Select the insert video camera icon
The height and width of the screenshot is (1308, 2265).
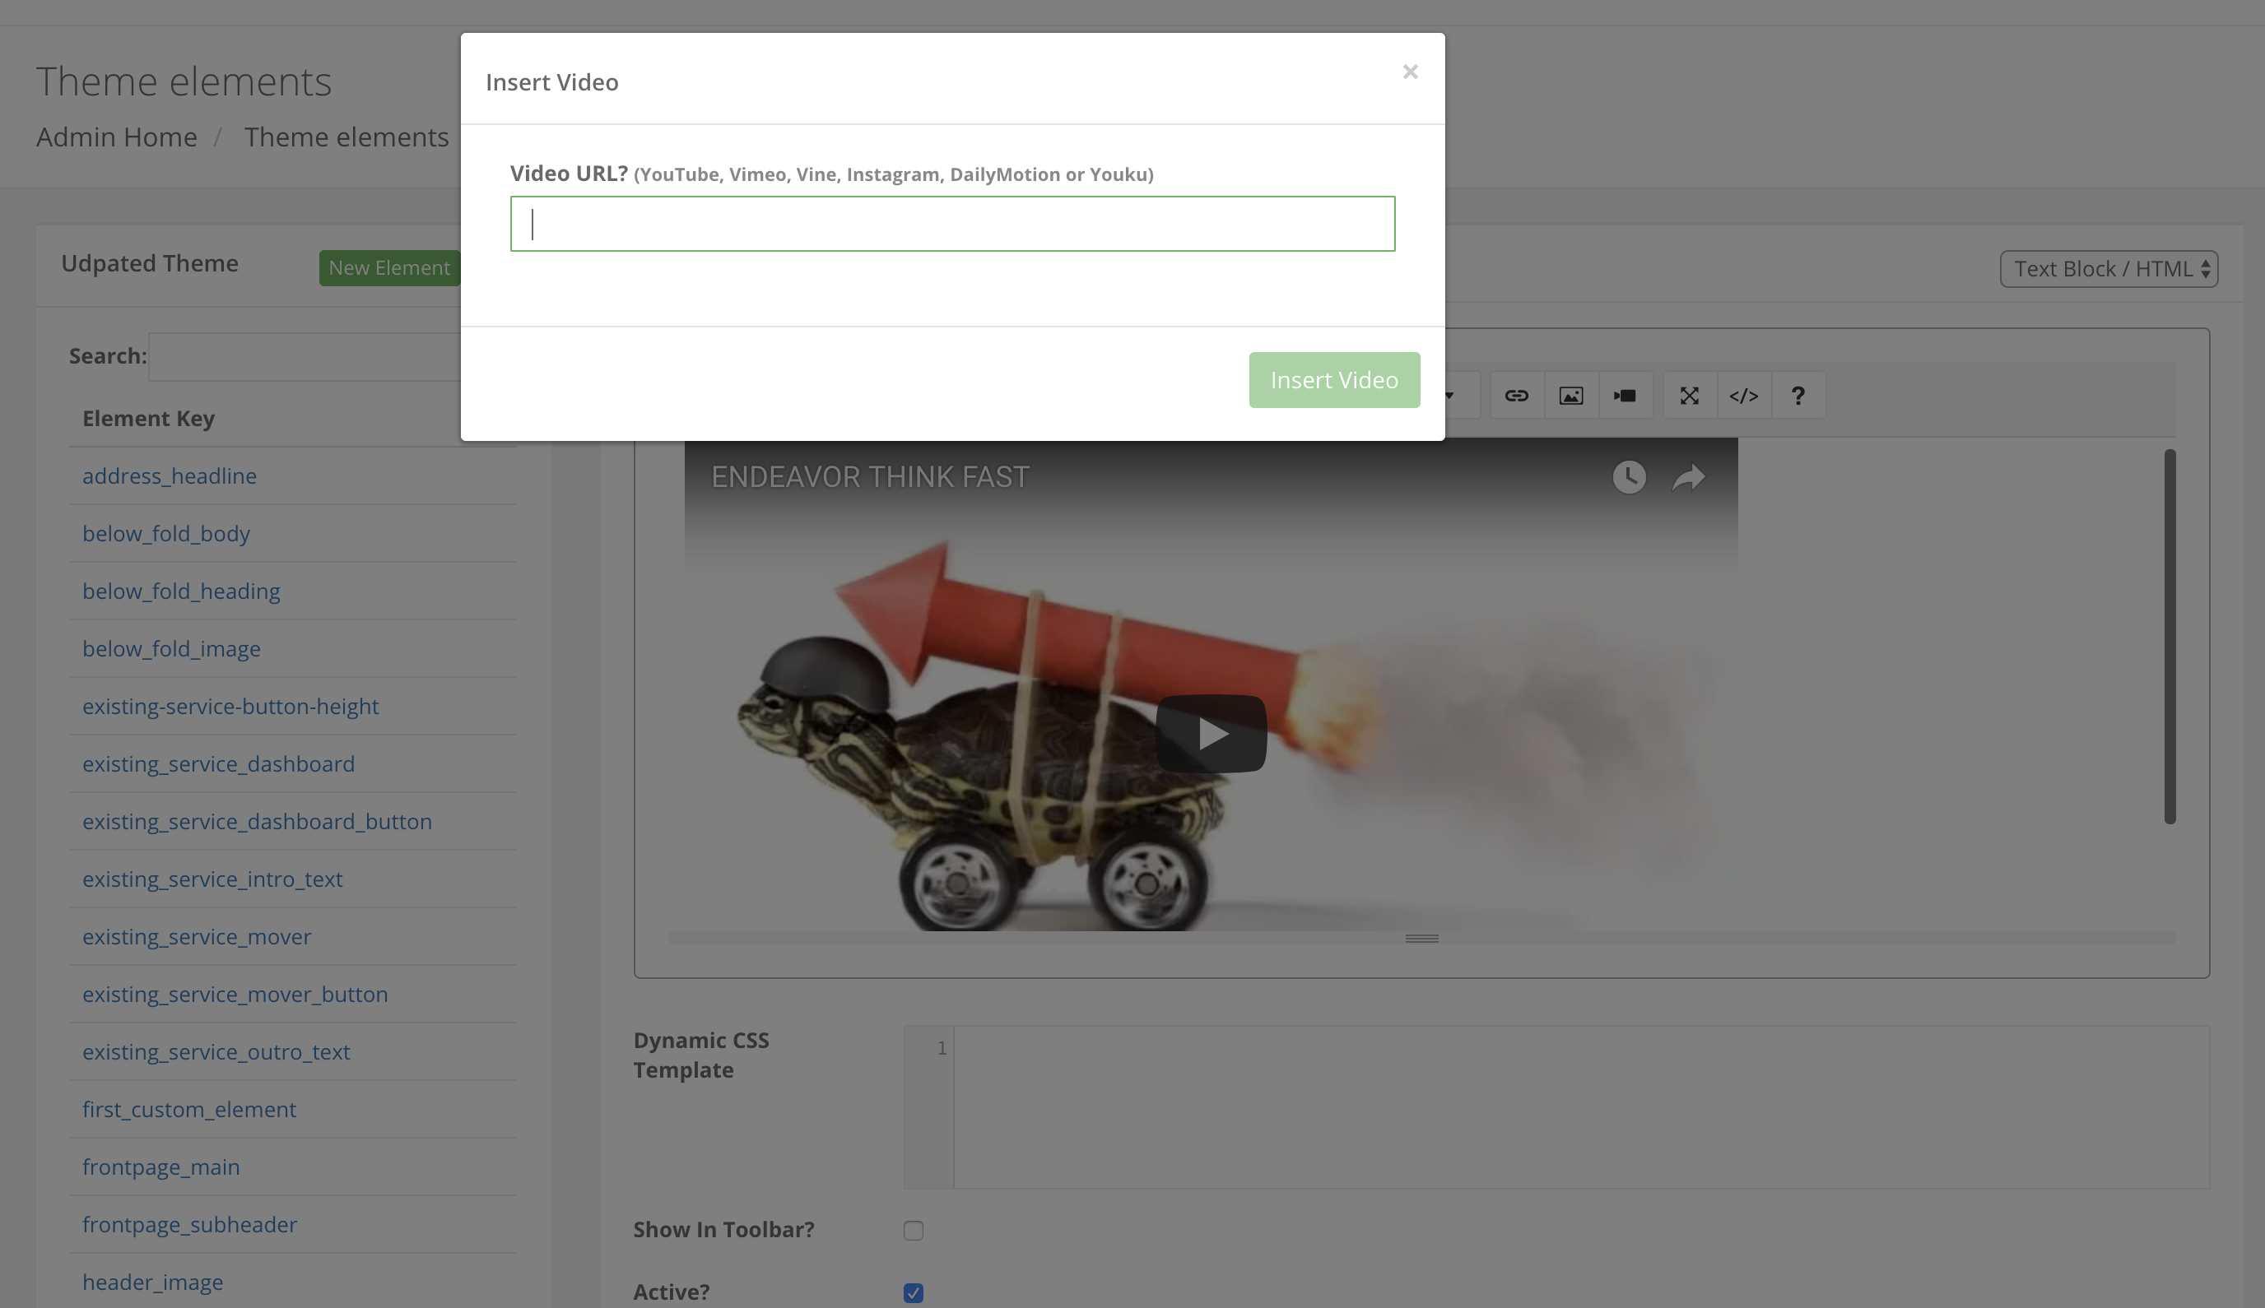[x=1626, y=395]
